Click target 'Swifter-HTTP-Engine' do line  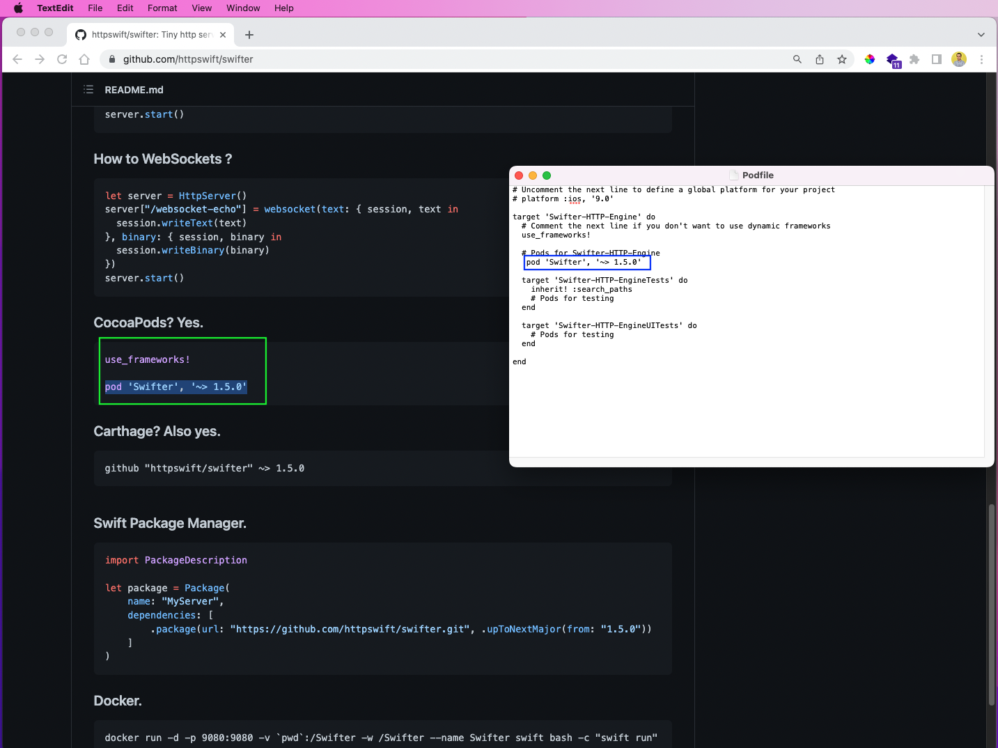pos(584,217)
